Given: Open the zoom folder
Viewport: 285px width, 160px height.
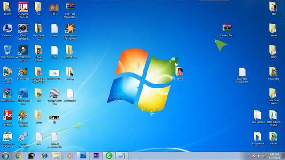Looking at the screenshot, I should click(273, 30).
